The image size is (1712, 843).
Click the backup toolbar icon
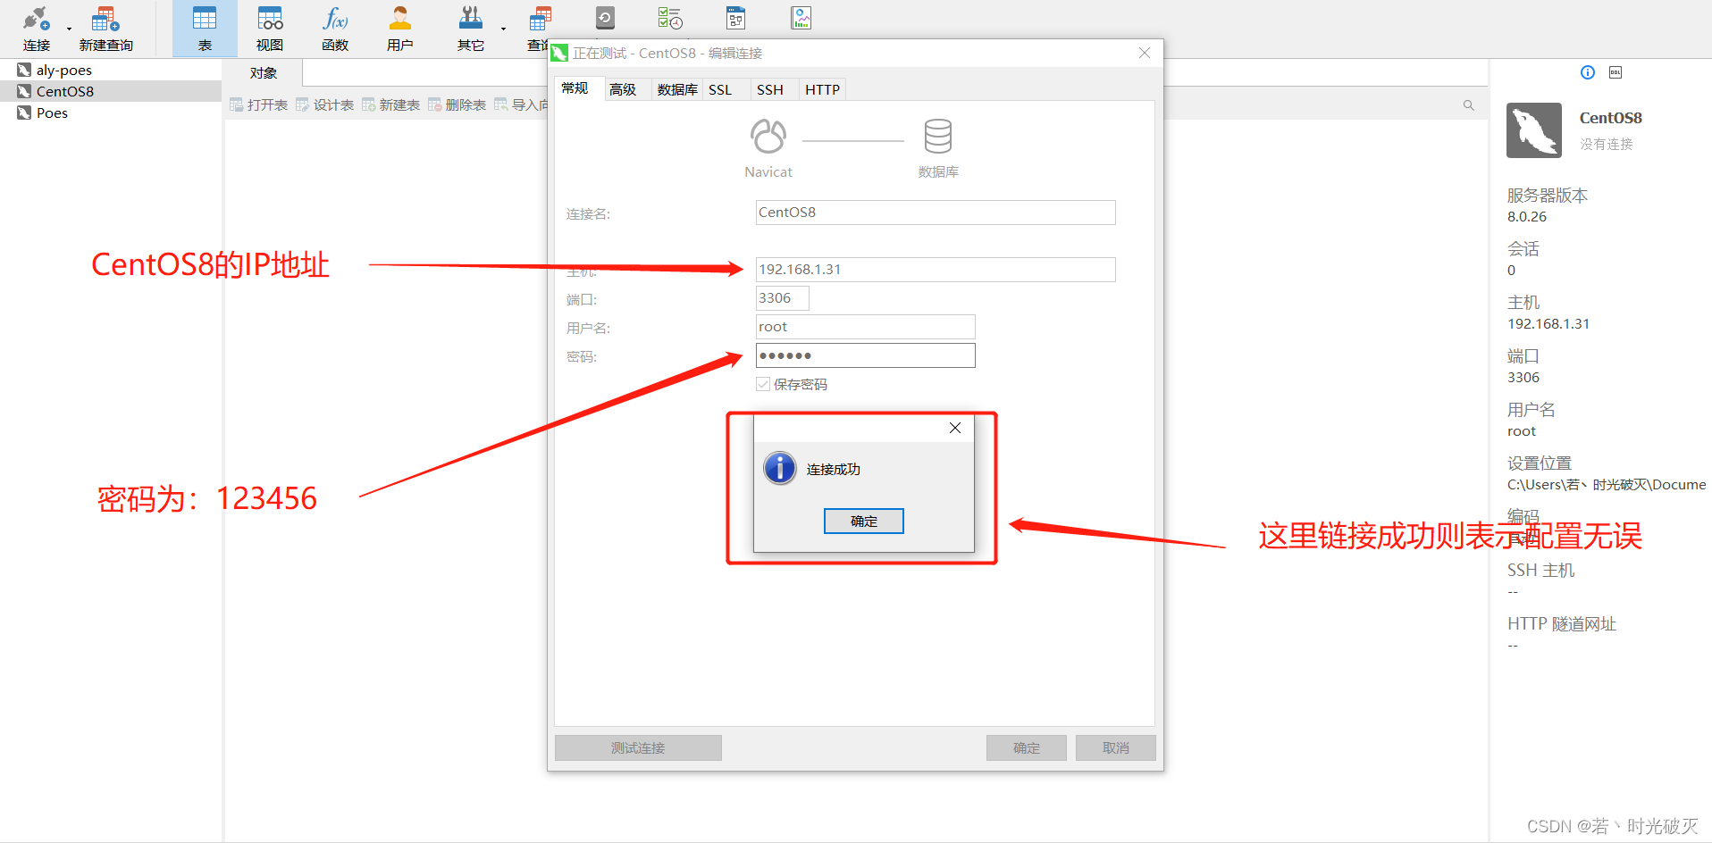point(605,18)
